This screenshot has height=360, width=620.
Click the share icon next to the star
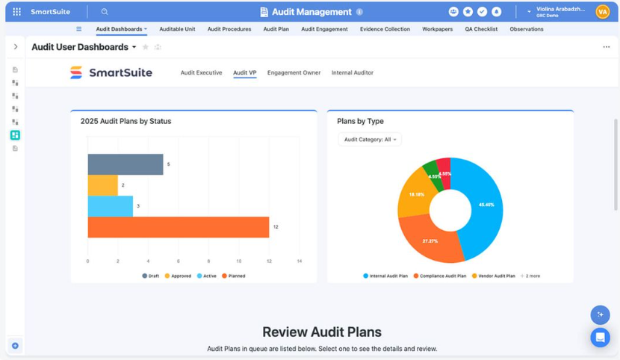pos(158,47)
